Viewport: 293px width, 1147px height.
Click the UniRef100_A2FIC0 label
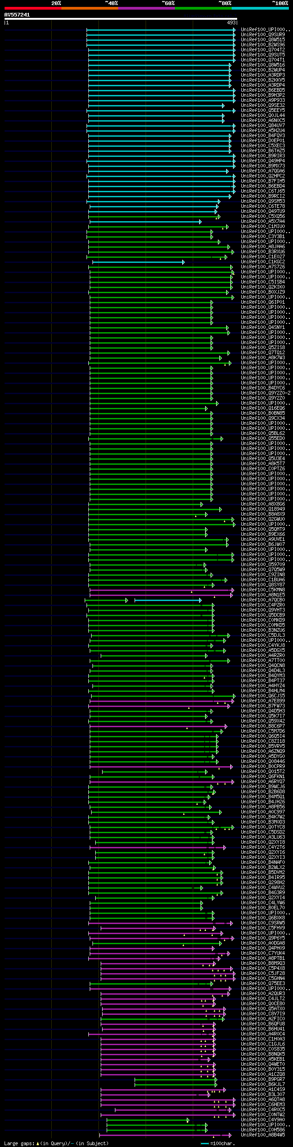coord(263,1019)
